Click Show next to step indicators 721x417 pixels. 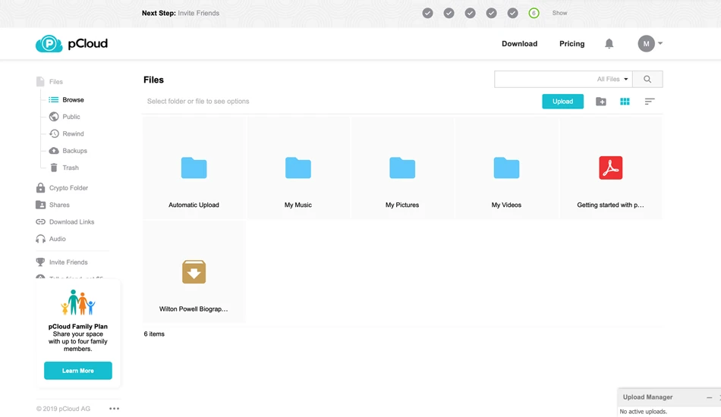[559, 13]
